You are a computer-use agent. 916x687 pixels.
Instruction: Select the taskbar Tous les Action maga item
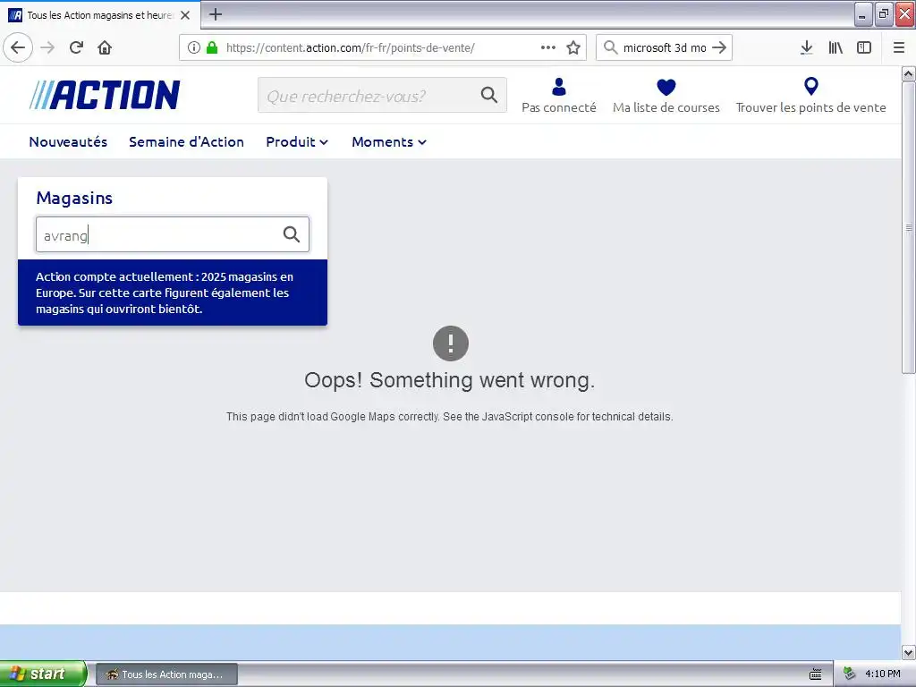[x=166, y=674]
